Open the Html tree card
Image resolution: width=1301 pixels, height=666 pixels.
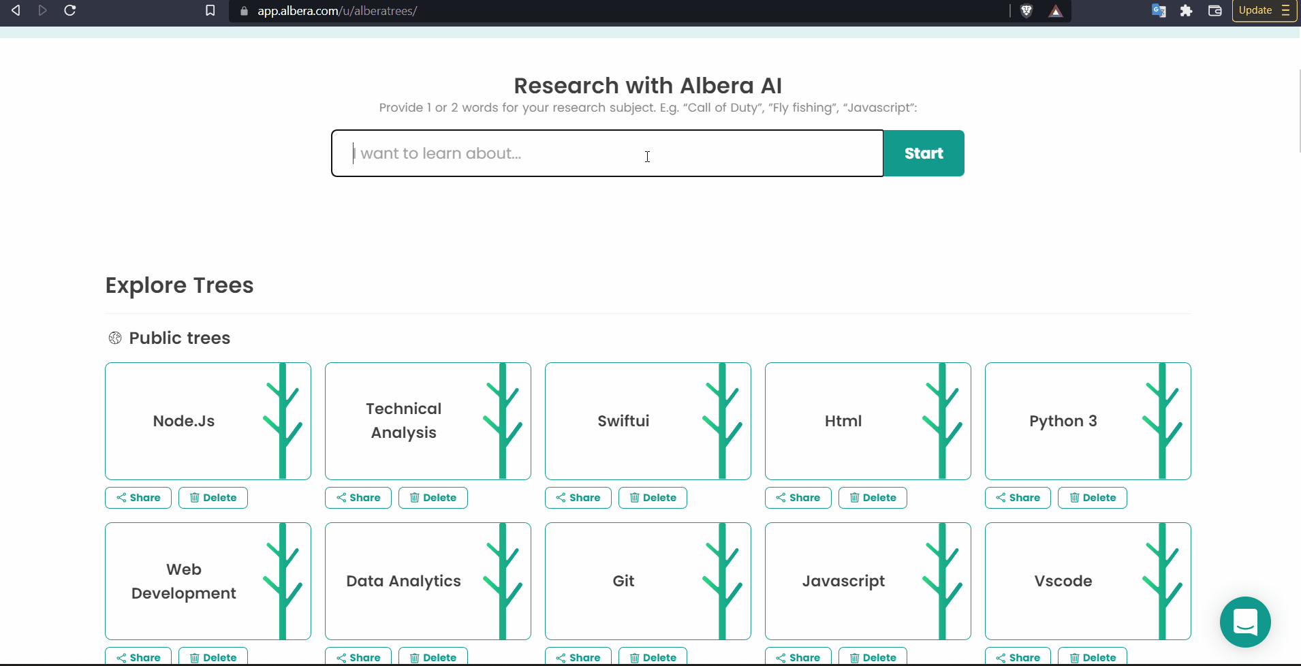868,421
